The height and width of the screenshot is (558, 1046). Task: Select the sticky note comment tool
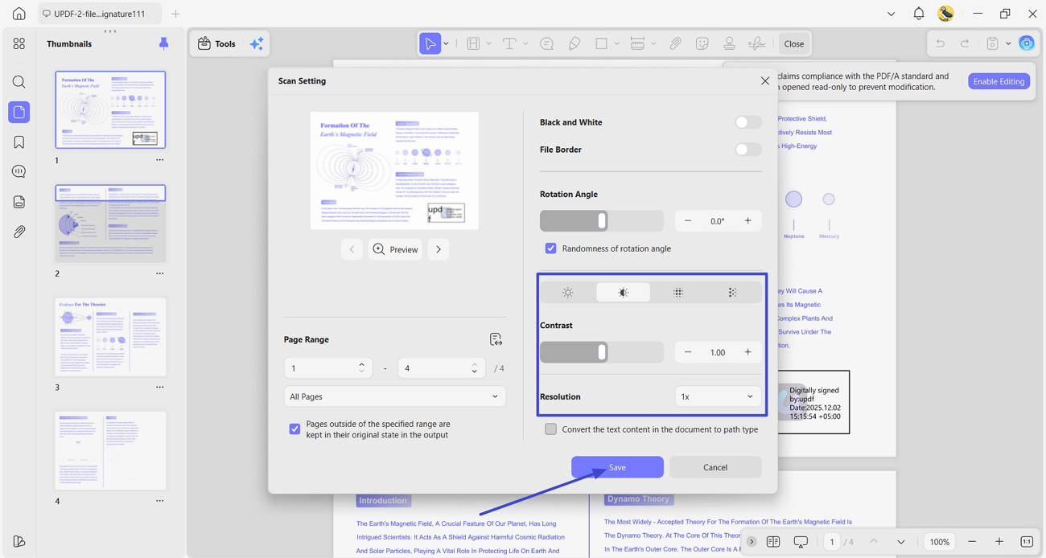(x=546, y=43)
